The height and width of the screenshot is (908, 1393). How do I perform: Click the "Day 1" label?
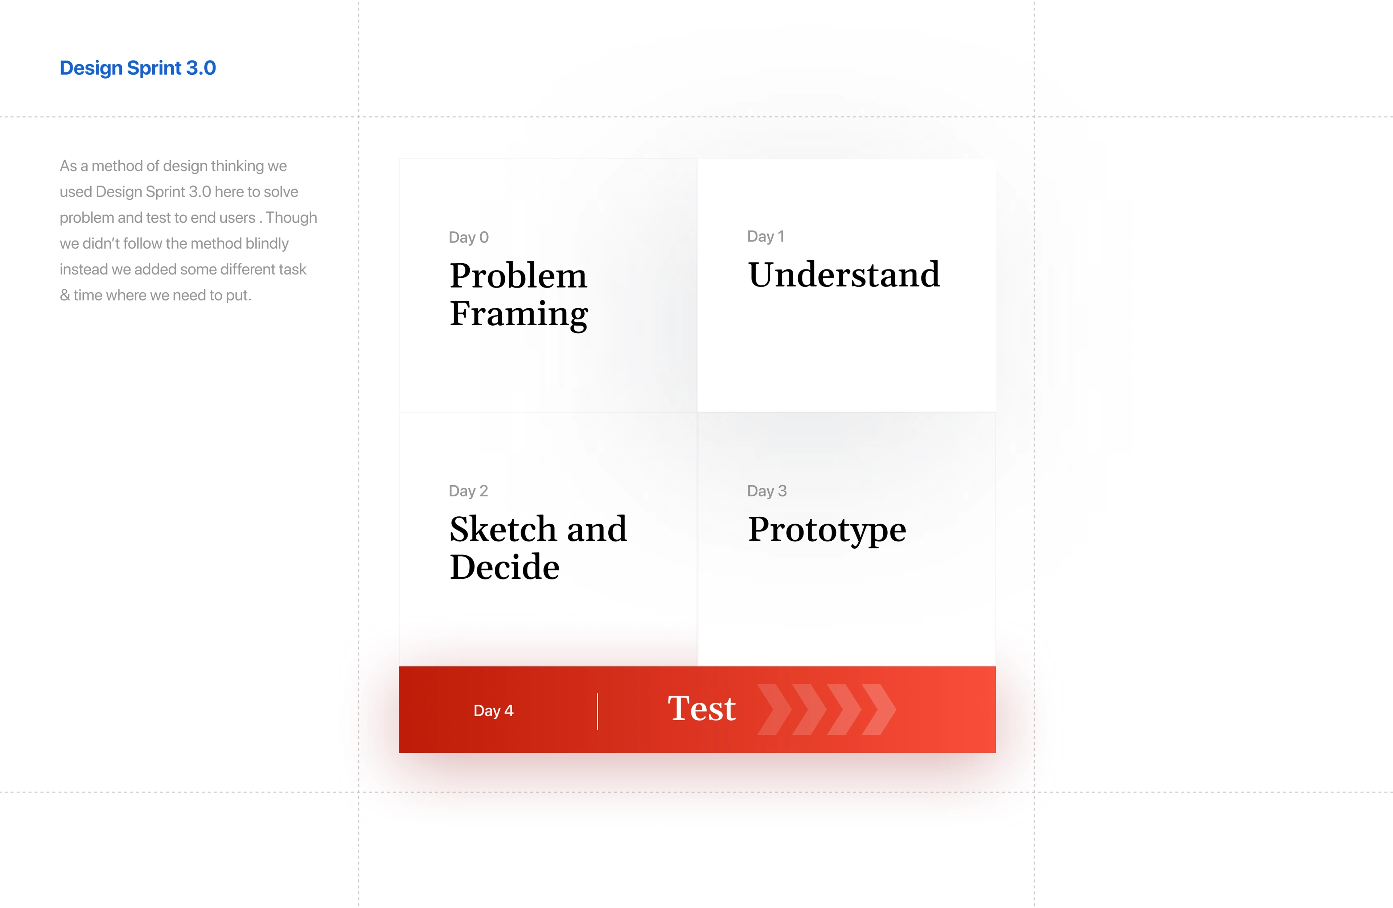coord(765,236)
